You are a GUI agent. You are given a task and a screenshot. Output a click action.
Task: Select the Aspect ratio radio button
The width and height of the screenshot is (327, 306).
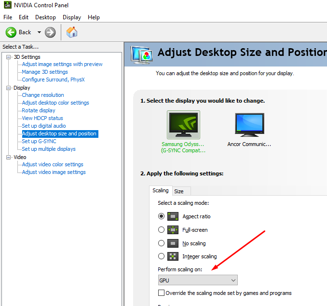click(x=161, y=216)
